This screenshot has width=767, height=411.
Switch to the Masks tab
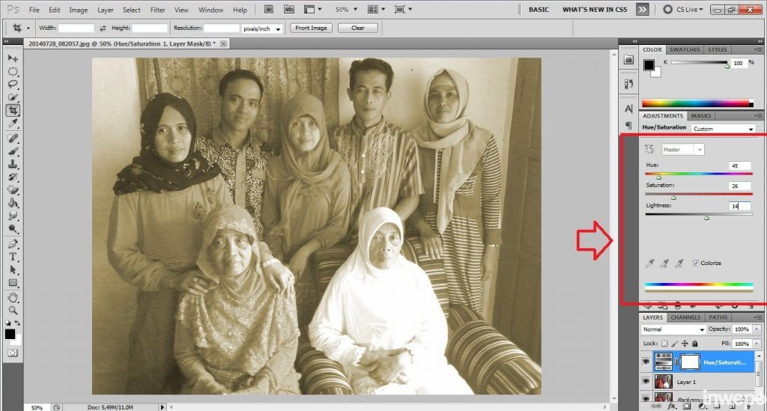(x=700, y=116)
